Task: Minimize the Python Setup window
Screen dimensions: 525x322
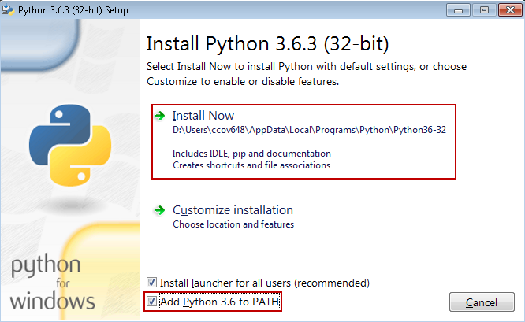Action: [459, 9]
